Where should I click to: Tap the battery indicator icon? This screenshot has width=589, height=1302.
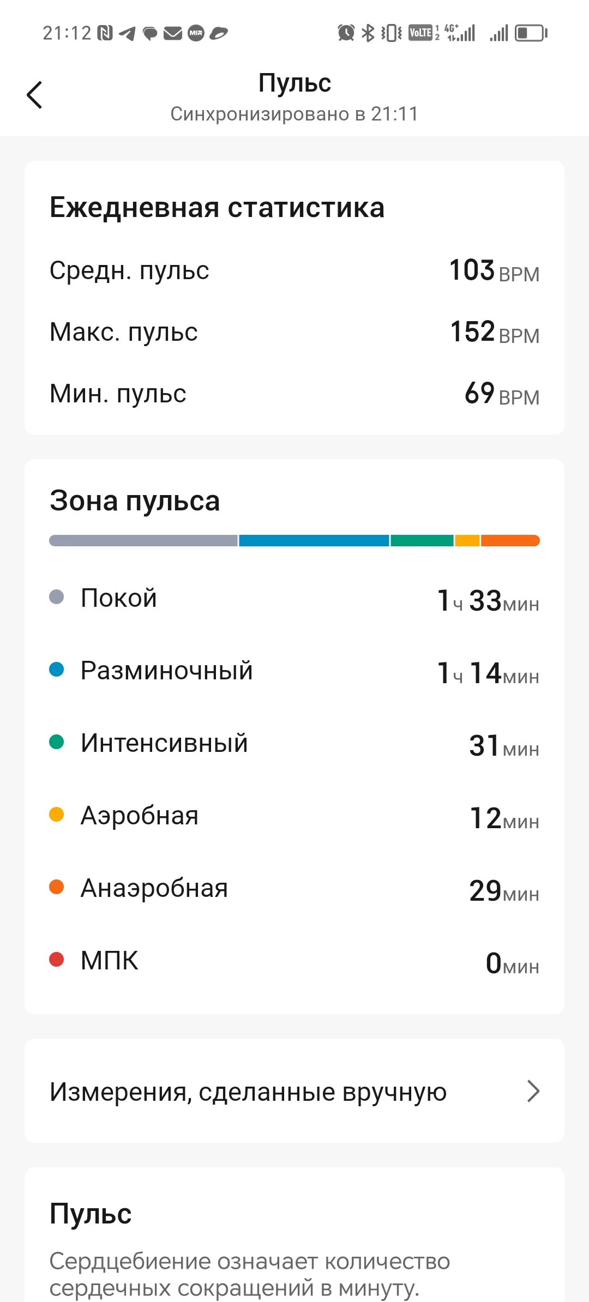point(530,33)
